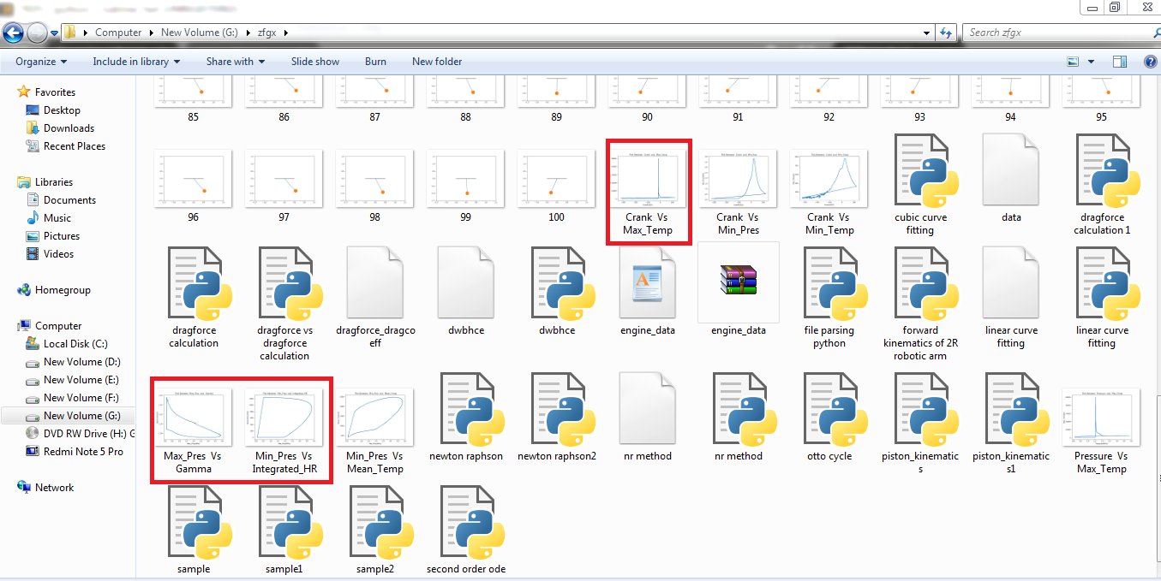Expand the Organize dropdown

pyautogui.click(x=38, y=61)
